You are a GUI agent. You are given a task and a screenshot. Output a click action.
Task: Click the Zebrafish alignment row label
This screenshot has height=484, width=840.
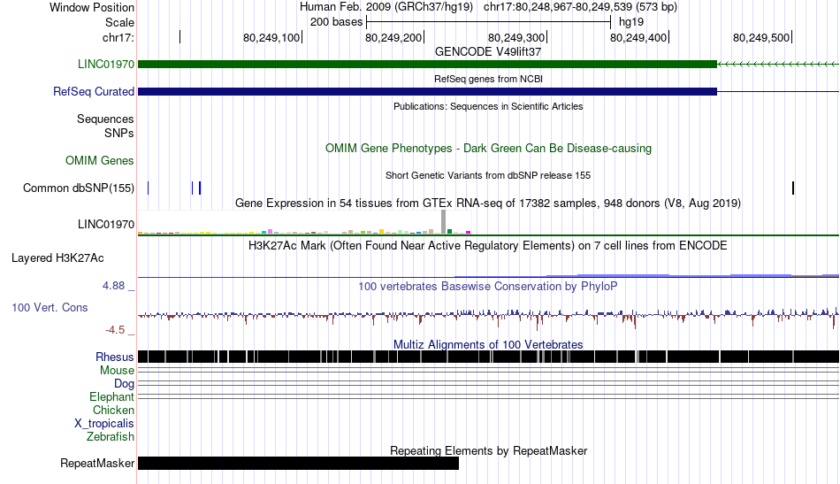[x=111, y=437]
